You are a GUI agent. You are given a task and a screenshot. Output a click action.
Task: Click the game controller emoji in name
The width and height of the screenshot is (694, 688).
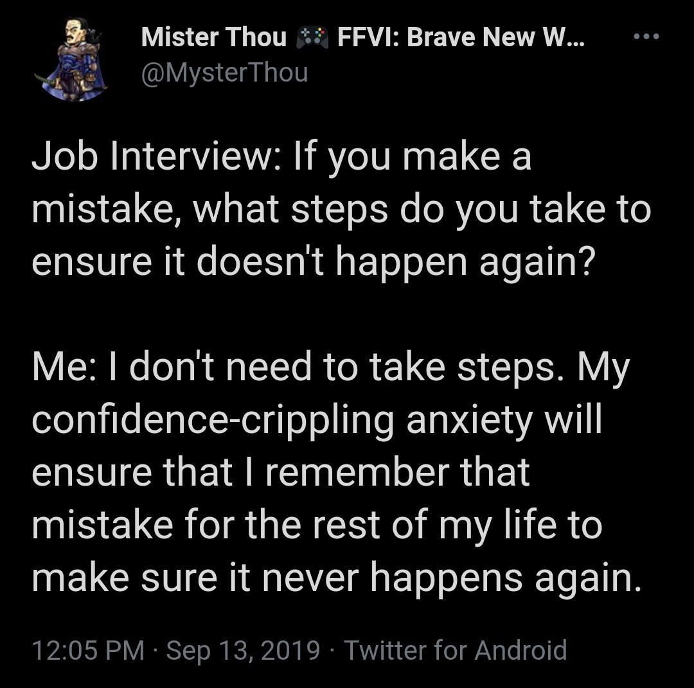tap(312, 38)
